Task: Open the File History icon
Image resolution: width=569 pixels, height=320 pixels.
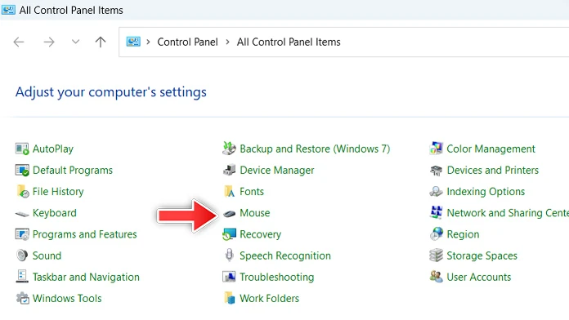Action: click(23, 192)
